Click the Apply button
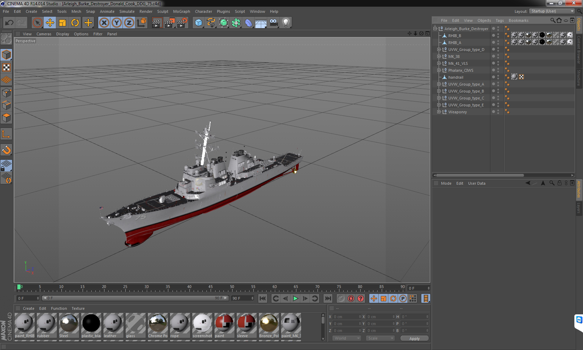Image resolution: width=583 pixels, height=350 pixels. click(414, 339)
